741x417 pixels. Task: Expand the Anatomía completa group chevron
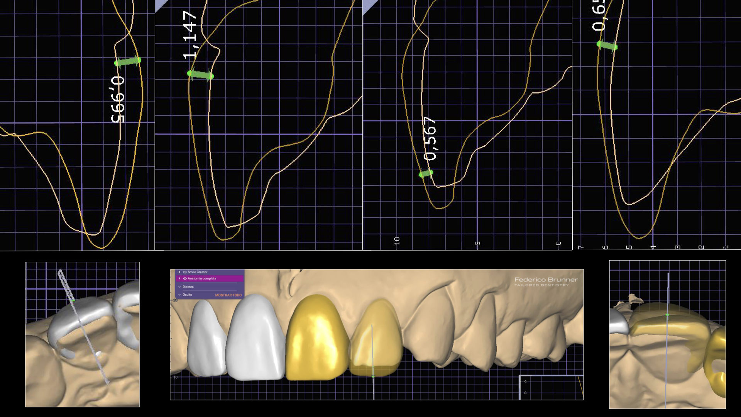(x=179, y=278)
